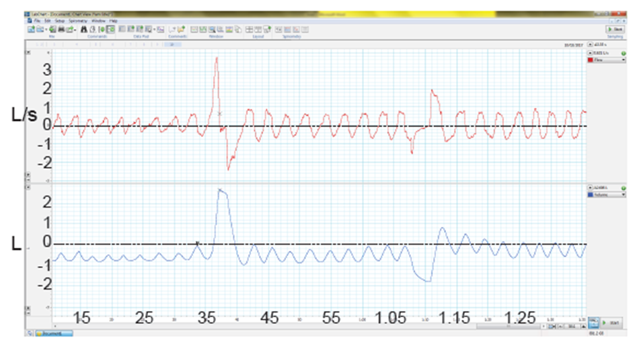Click the Print toolbar icon
The image size is (635, 342).
[61, 30]
